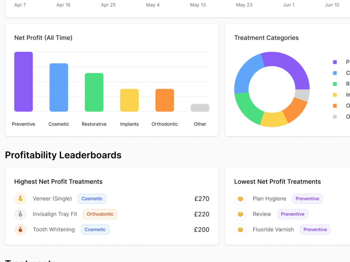Click the £200 profit value
The width and height of the screenshot is (350, 262).
202,229
